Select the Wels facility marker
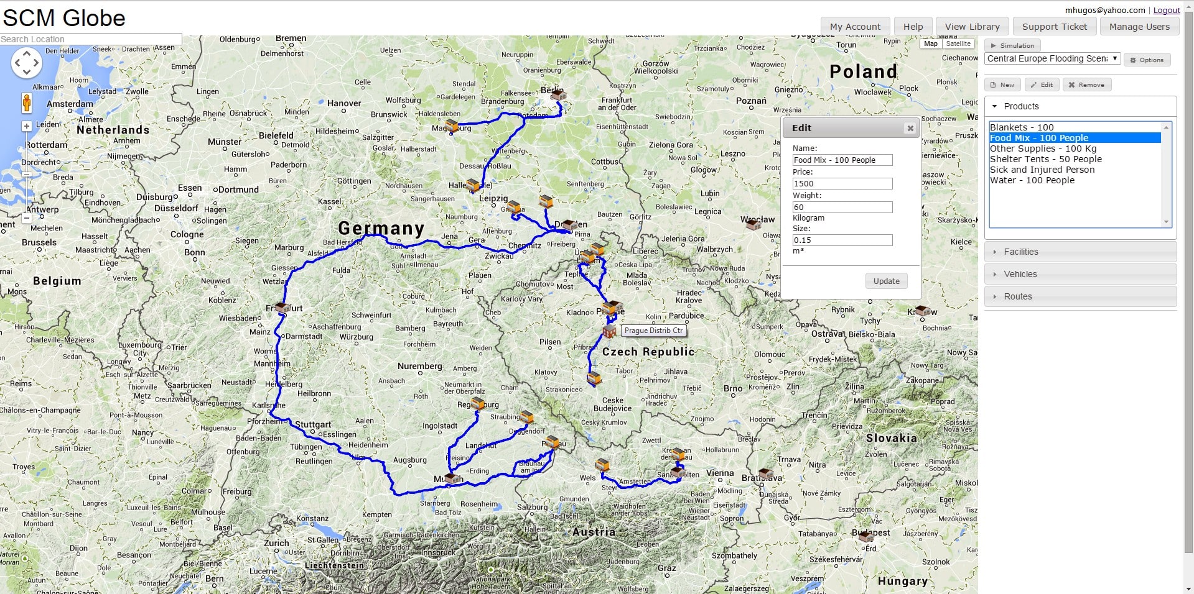The image size is (1194, 594). [x=602, y=465]
